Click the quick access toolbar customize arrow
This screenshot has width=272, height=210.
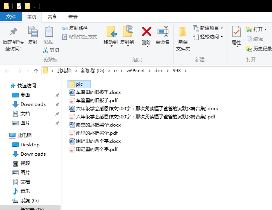35,7
